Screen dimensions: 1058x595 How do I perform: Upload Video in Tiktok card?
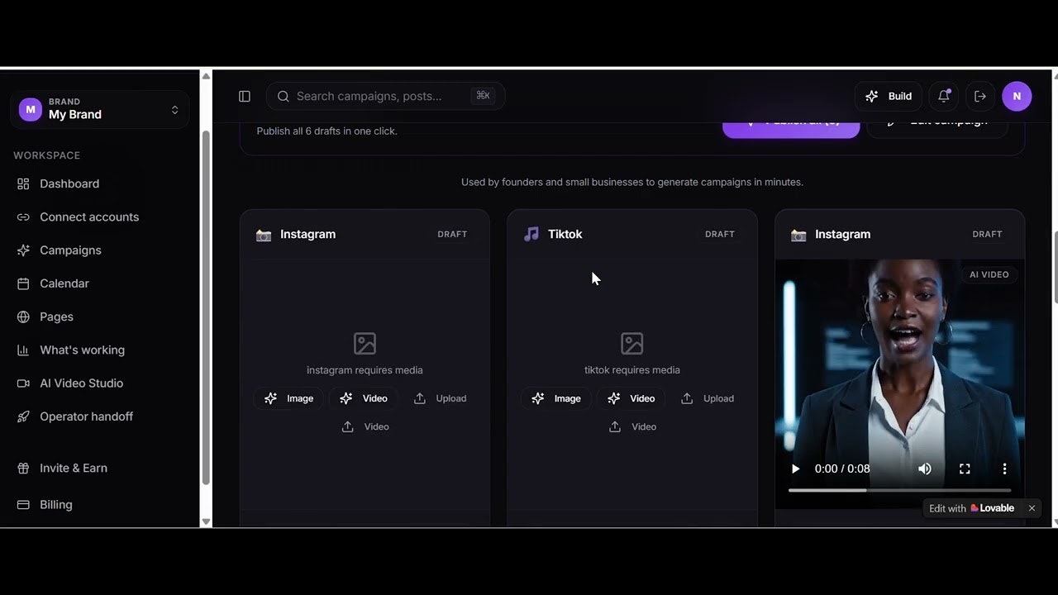click(632, 426)
